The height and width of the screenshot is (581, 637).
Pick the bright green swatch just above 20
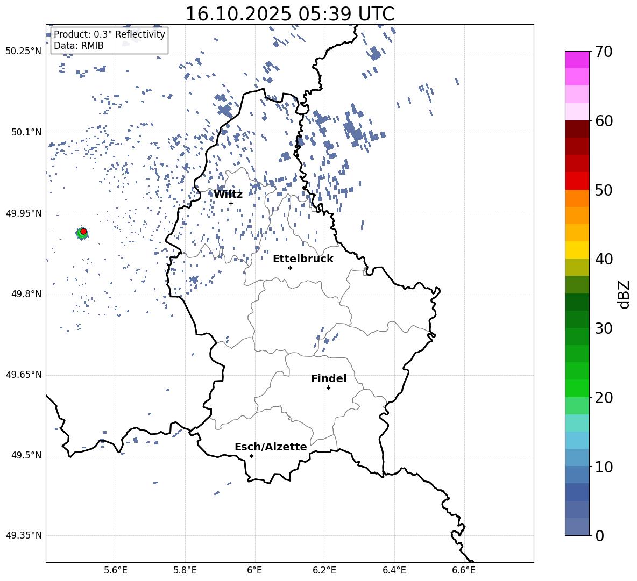coord(577,389)
